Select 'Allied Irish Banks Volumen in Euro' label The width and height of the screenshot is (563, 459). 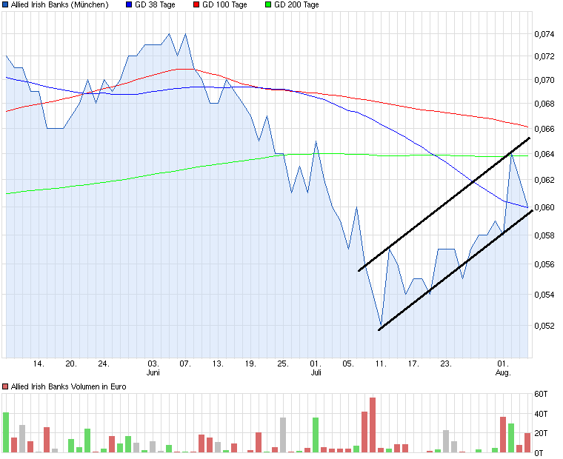[x=69, y=386]
